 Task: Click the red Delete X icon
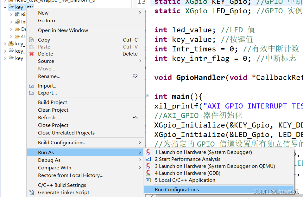pos(31,54)
